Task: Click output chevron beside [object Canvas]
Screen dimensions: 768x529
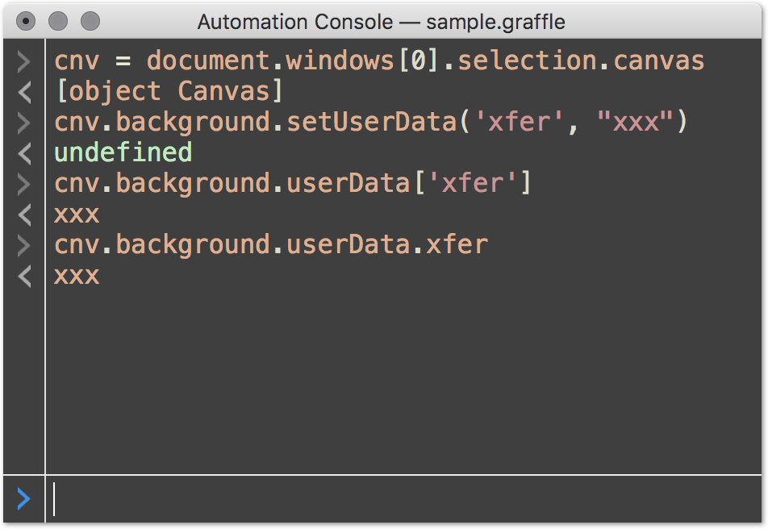Action: pyautogui.click(x=24, y=92)
